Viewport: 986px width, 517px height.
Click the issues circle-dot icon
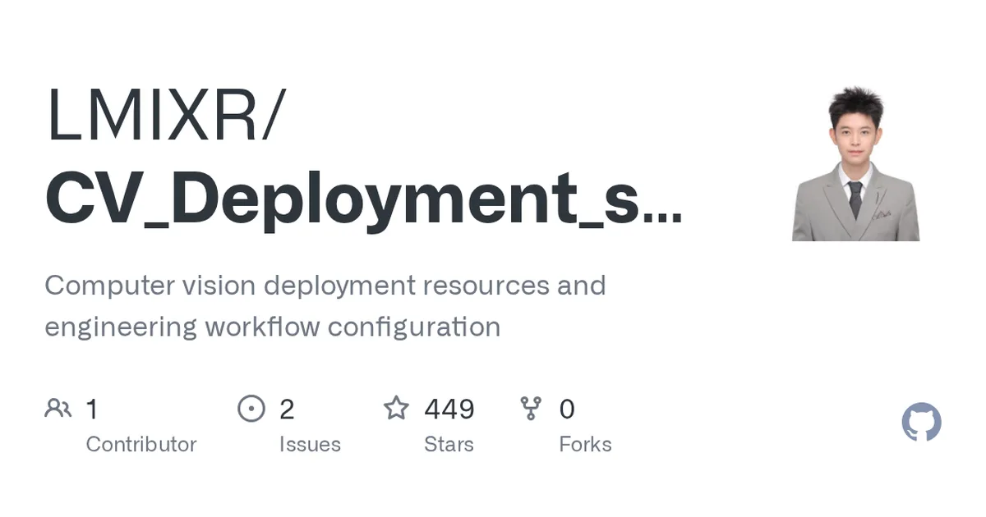coord(251,408)
